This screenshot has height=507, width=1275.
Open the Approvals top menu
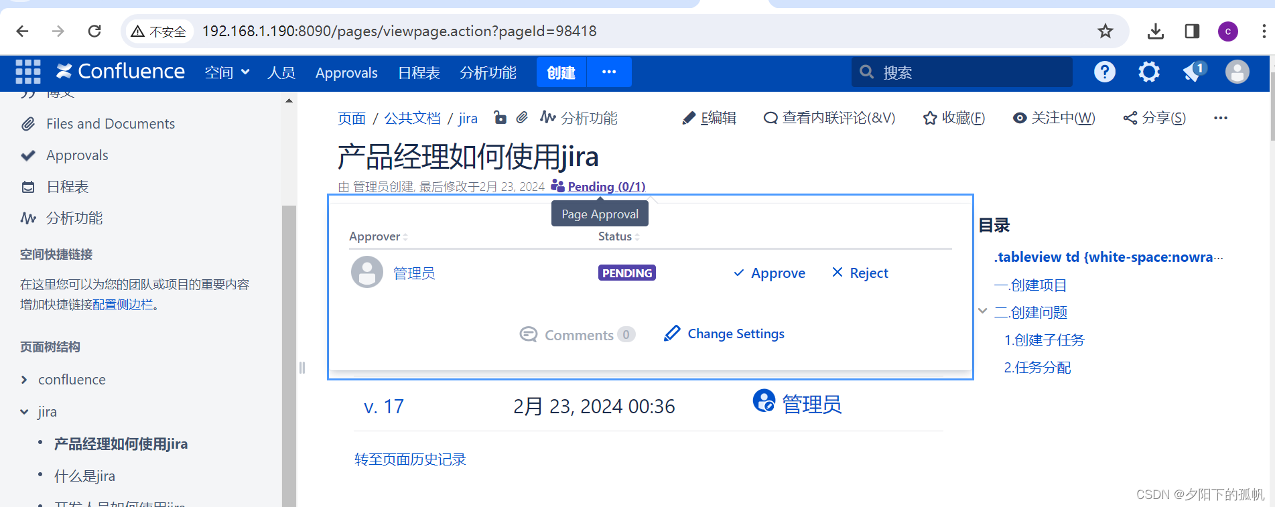tap(346, 72)
